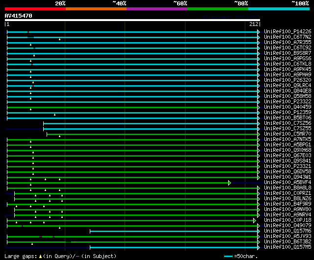The height and width of the screenshot is (260, 314).
Task: Select the UniRef100_A9PGS6 entry
Action: point(288,58)
